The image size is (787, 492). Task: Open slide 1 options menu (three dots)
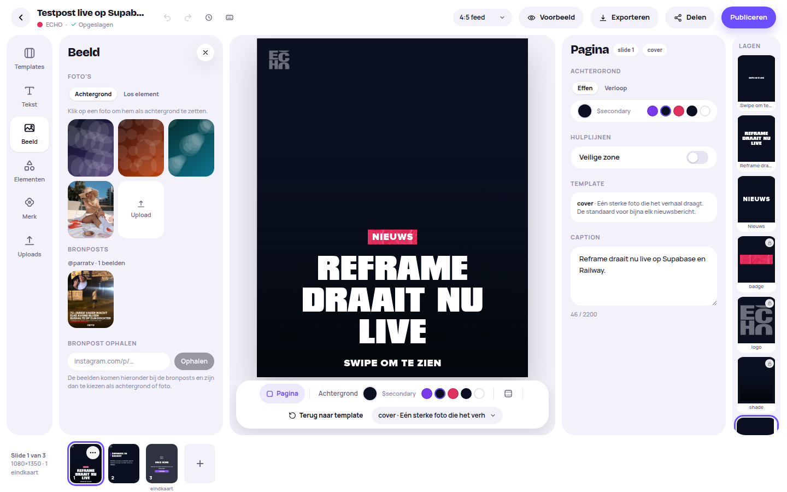pos(93,453)
